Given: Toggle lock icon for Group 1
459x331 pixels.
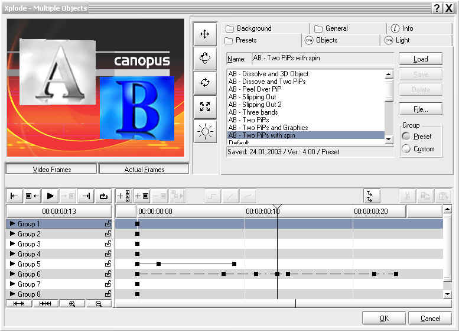Looking at the screenshot, I should (x=108, y=223).
